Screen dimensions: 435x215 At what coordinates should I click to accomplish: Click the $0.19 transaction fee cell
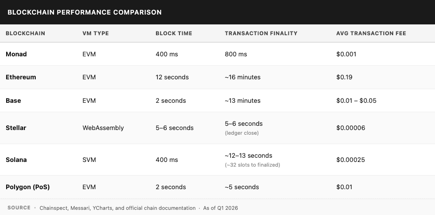click(x=344, y=77)
